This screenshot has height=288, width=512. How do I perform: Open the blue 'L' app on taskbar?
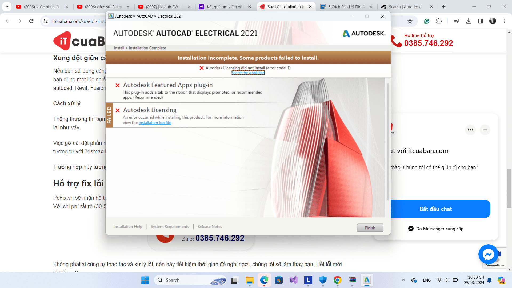pyautogui.click(x=308, y=280)
